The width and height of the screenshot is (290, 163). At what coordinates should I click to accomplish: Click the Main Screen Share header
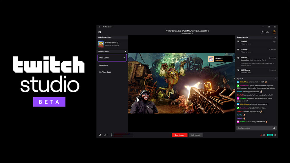(112, 37)
